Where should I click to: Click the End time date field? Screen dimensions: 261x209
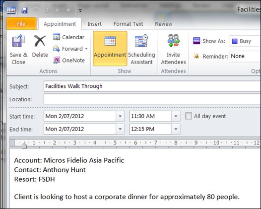[80, 129]
